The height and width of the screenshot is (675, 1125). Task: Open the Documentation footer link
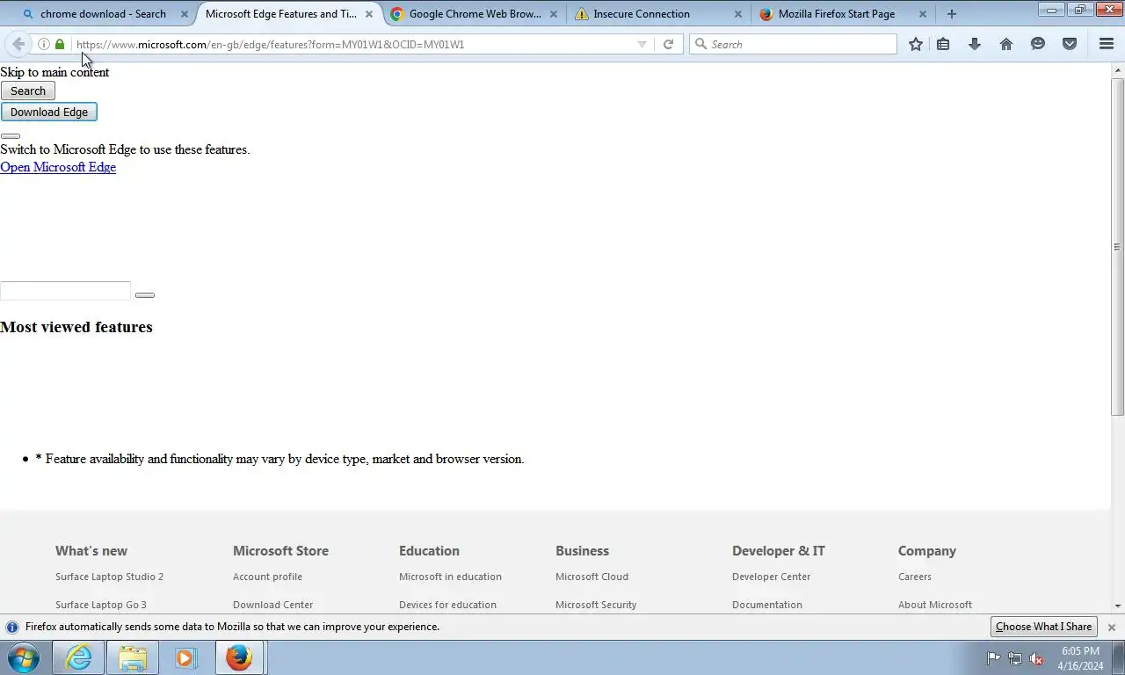point(766,605)
